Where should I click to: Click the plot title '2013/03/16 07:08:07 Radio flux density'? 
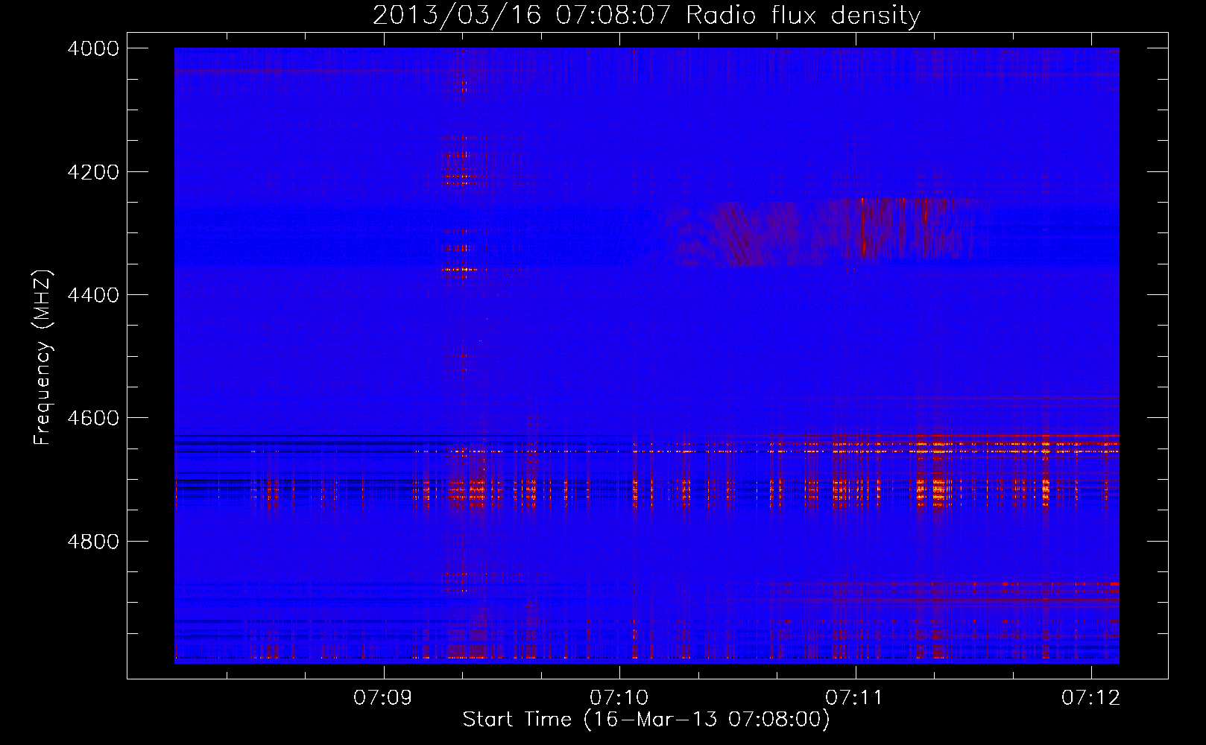click(x=646, y=15)
